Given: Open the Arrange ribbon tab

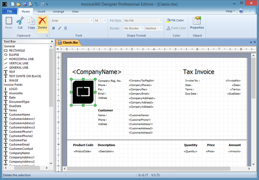Looking at the screenshot, I should 58,12.
